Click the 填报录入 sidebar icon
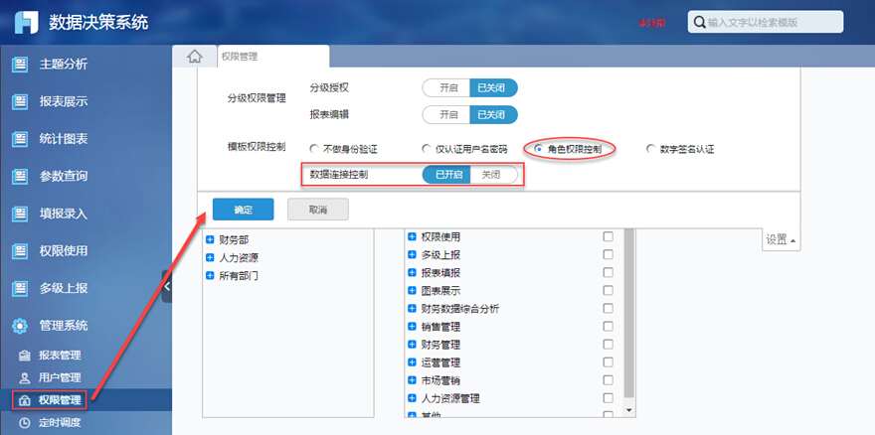The image size is (875, 435). [20, 214]
